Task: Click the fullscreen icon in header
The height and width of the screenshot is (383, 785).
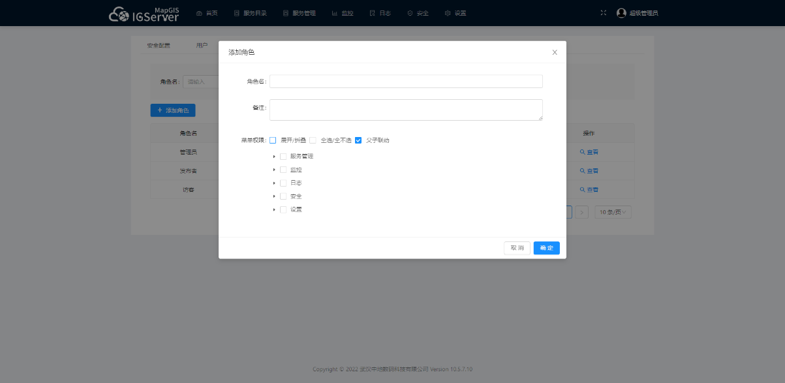Action: (x=604, y=13)
